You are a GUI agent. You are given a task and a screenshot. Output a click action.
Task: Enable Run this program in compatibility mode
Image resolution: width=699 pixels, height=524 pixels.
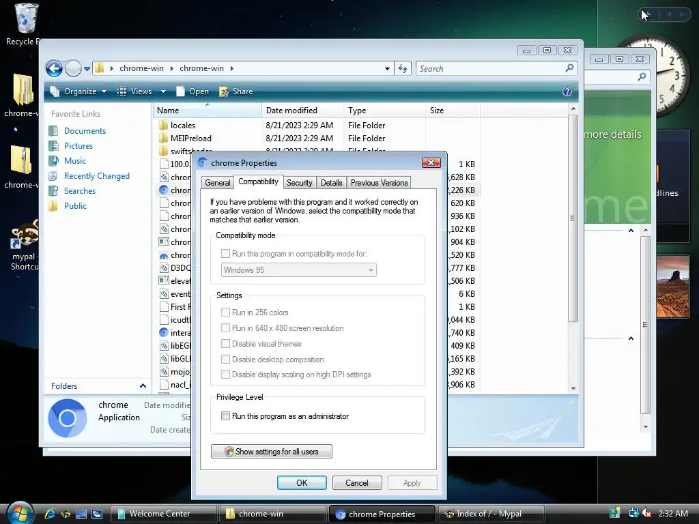pyautogui.click(x=225, y=254)
